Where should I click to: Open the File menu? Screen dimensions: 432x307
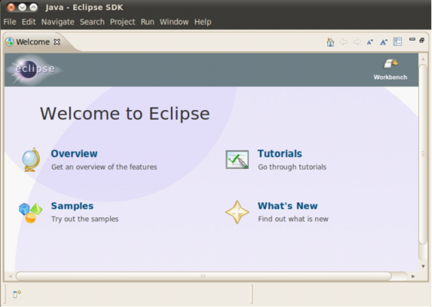coord(10,22)
